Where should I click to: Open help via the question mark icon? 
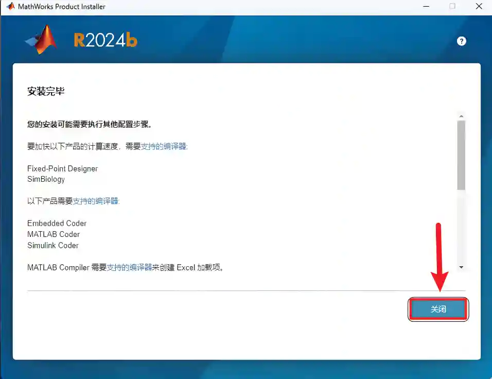click(x=461, y=41)
